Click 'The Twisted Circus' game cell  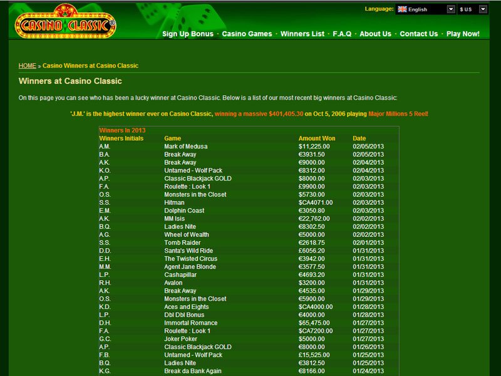tap(191, 259)
